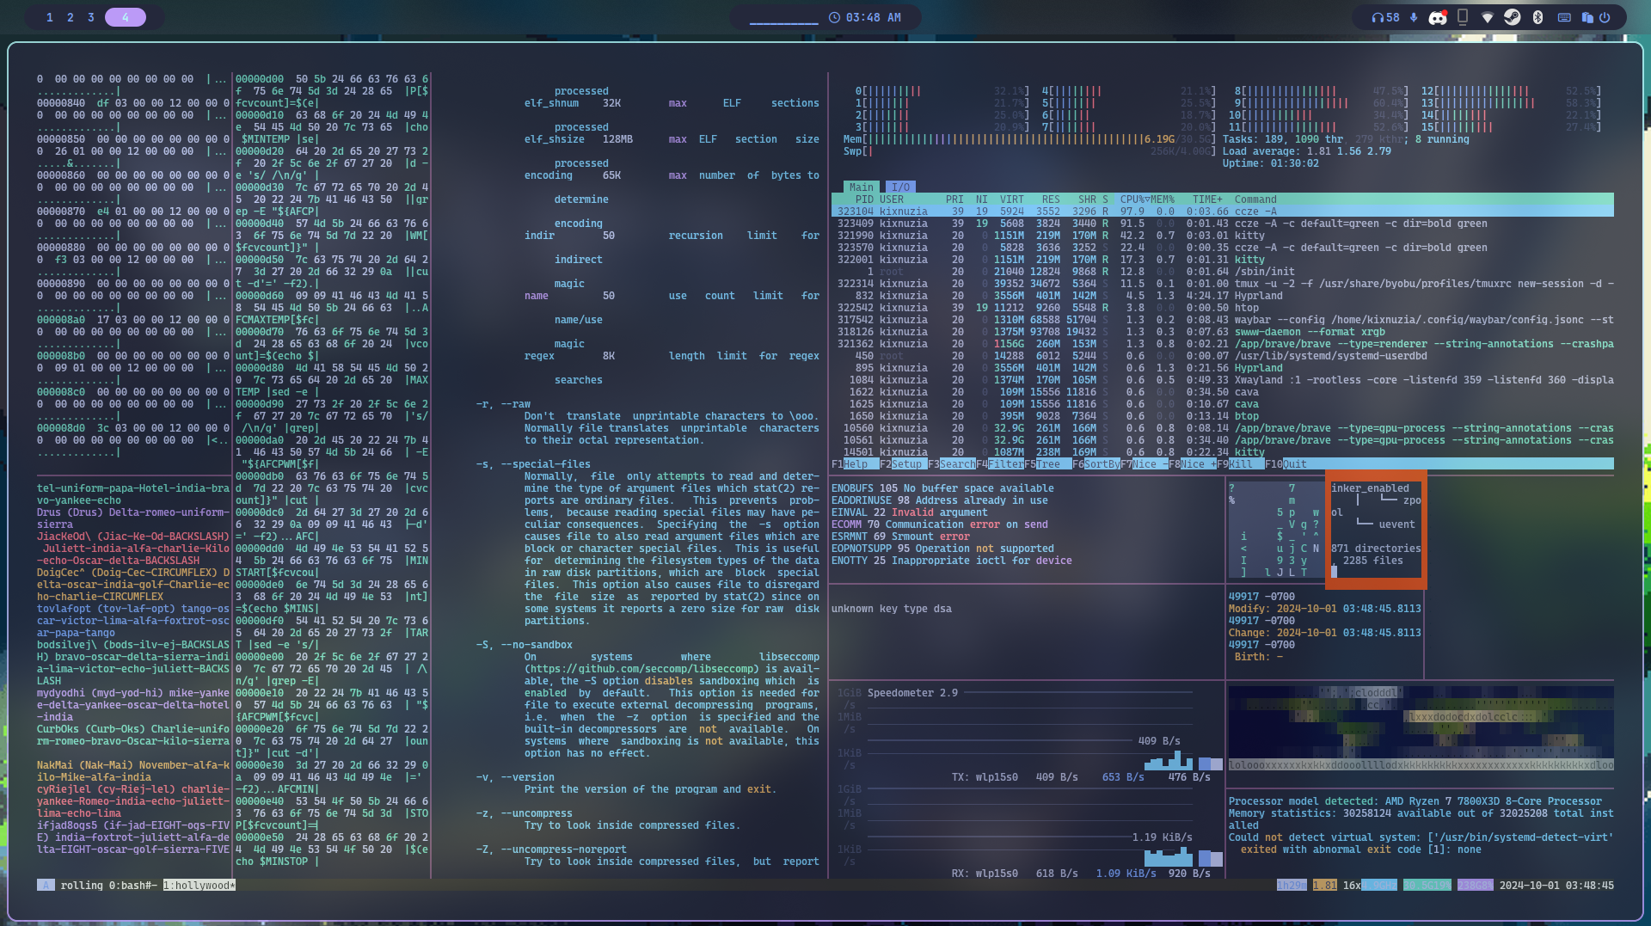Screen dimensions: 1651x926
Task: Click the Swp usage meter bar
Action: click(x=1029, y=151)
